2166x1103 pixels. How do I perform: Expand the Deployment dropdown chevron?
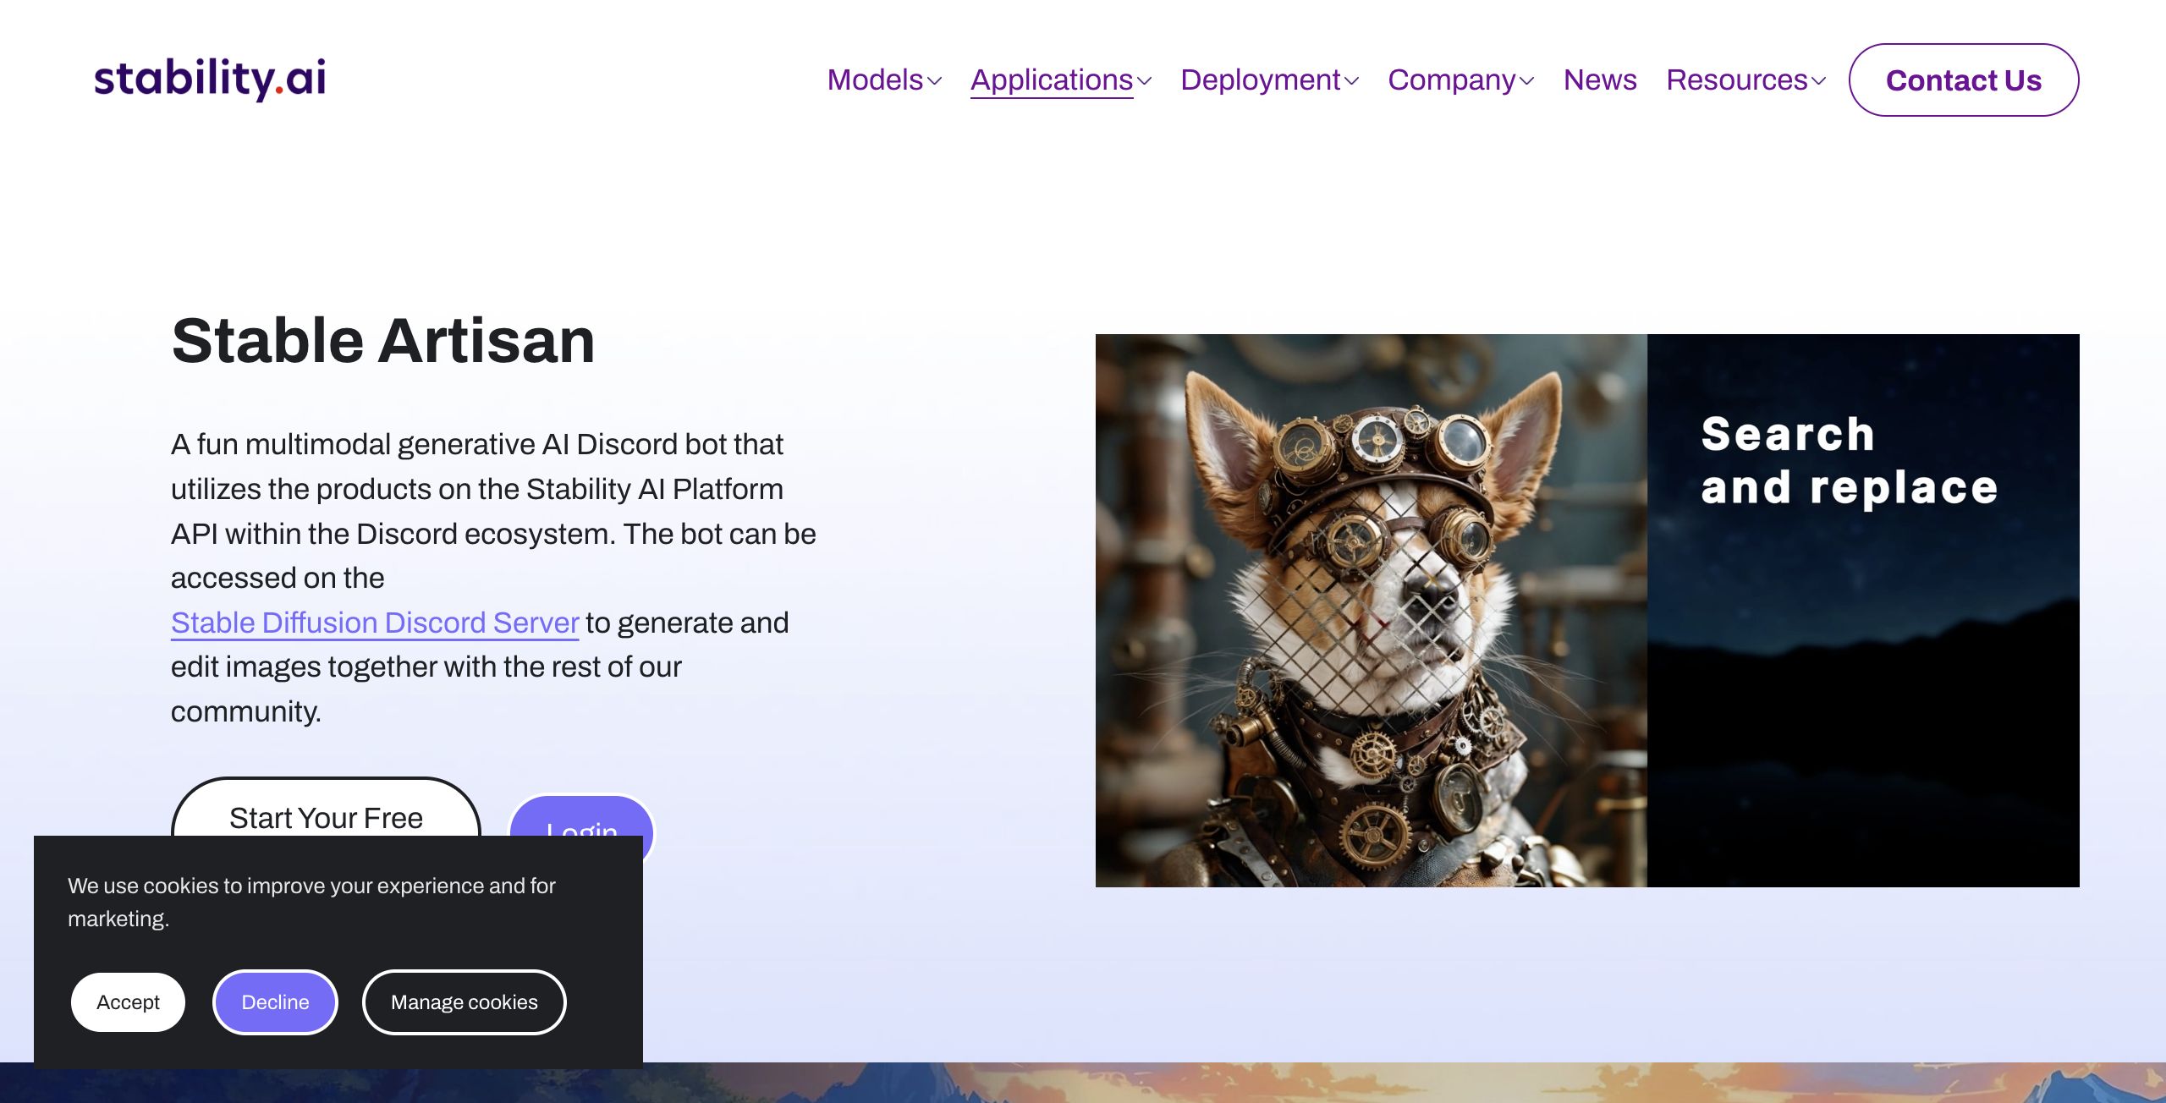pyautogui.click(x=1352, y=81)
